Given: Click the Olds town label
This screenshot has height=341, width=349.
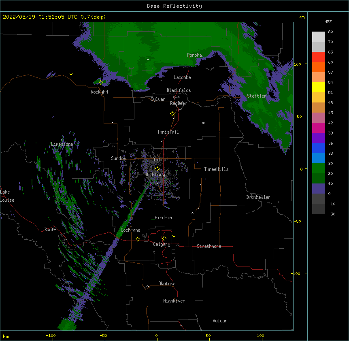Looking at the screenshot, I should tap(157, 160).
